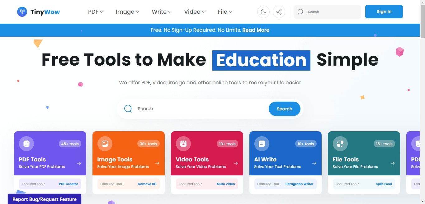
Task: Expand the Video menu dropdown
Action: [x=195, y=12]
